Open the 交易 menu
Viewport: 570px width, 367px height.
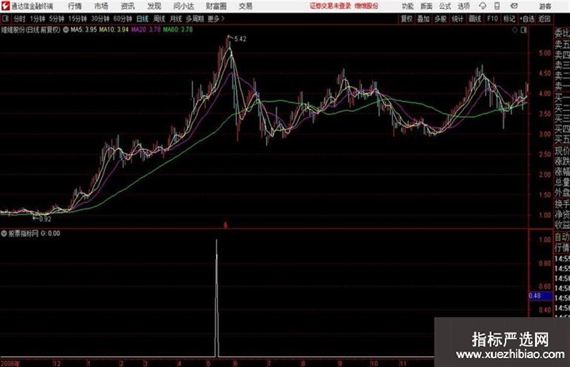(x=245, y=6)
